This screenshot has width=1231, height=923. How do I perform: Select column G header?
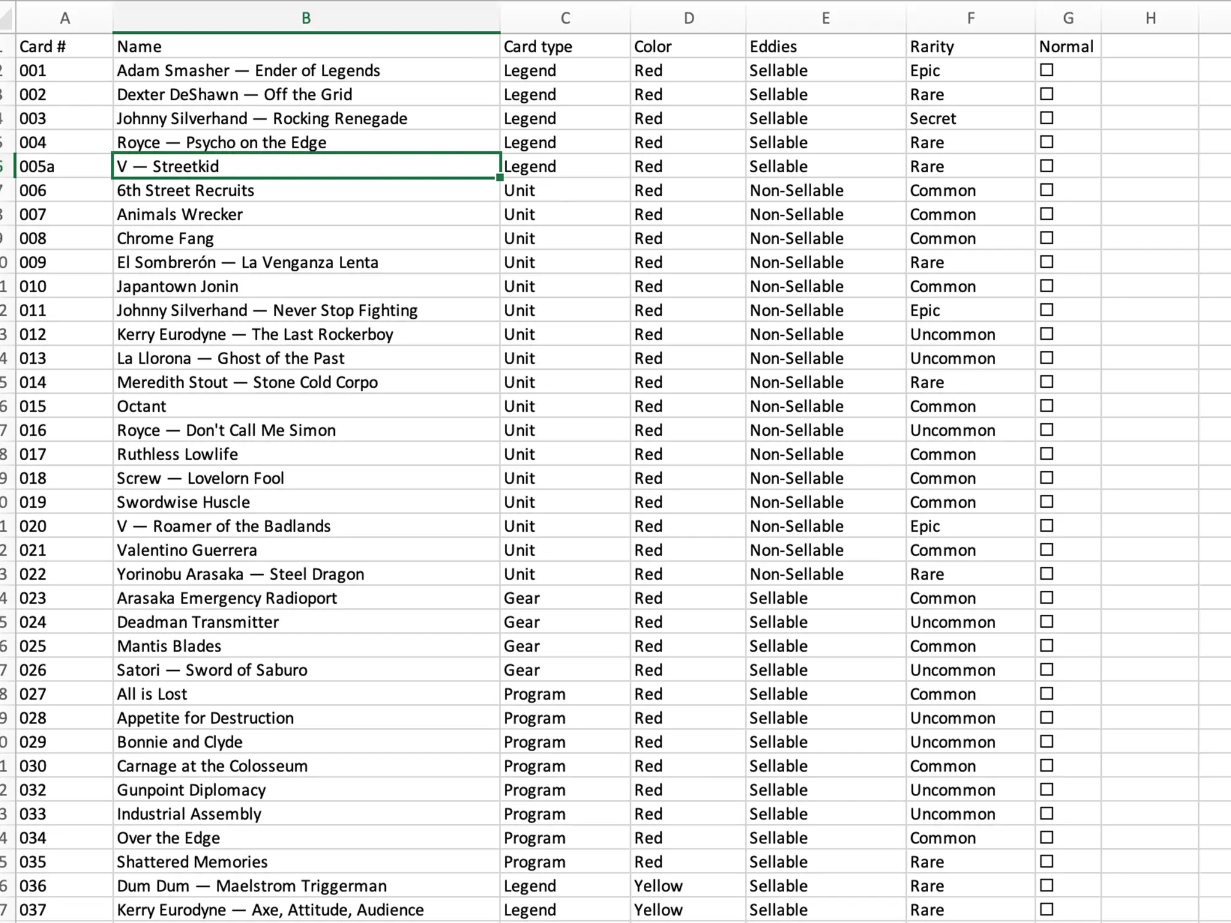coord(1069,18)
